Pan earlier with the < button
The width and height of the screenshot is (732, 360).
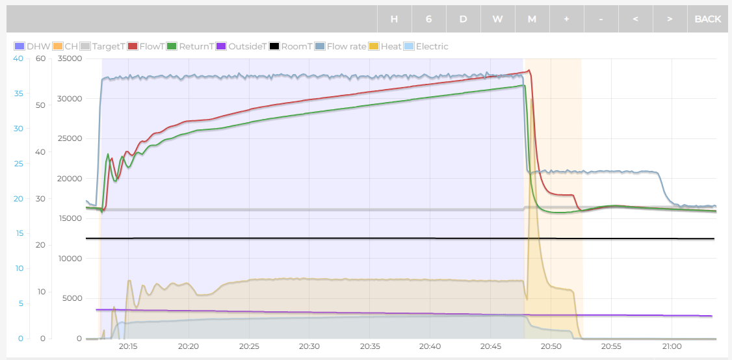[x=635, y=19]
